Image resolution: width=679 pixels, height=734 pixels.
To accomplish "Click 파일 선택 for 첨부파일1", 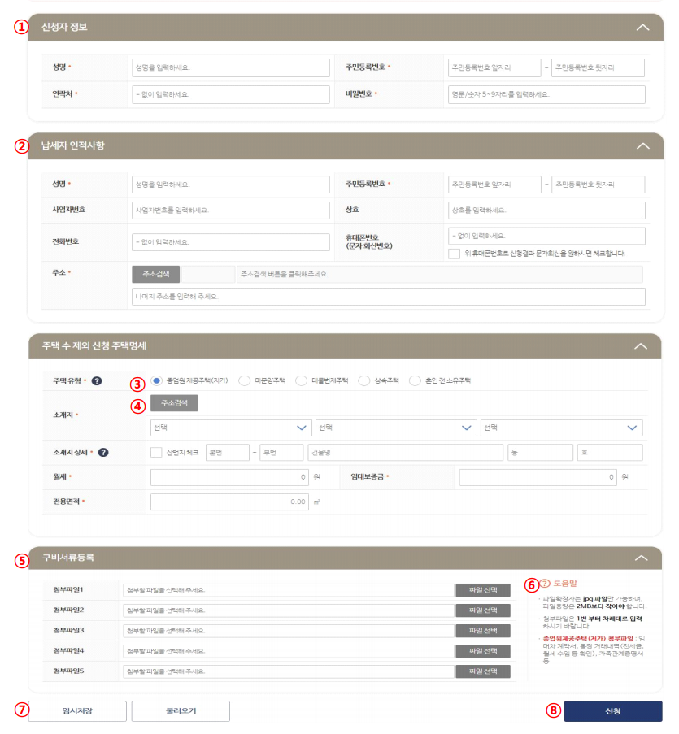I will click(x=483, y=590).
